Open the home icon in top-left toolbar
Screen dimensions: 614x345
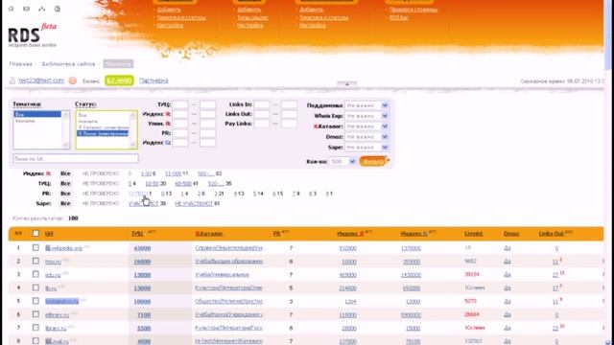coord(11,9)
